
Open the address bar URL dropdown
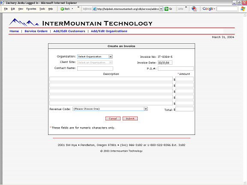click(x=161, y=9)
